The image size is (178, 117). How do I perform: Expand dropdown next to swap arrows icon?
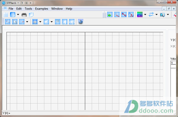156,14
